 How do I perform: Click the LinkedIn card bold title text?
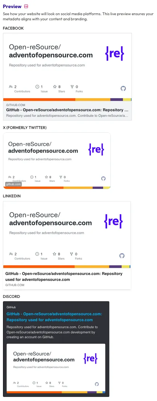coord(64,276)
